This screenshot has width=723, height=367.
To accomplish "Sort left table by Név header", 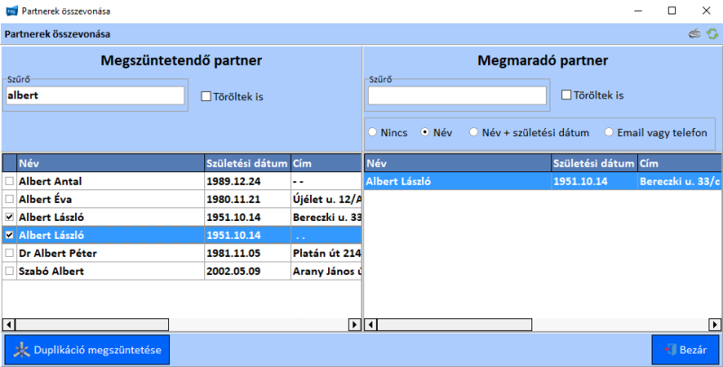I will (110, 163).
